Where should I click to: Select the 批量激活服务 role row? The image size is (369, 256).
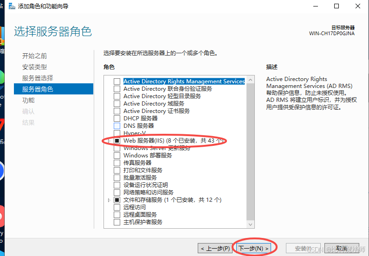tap(140, 178)
